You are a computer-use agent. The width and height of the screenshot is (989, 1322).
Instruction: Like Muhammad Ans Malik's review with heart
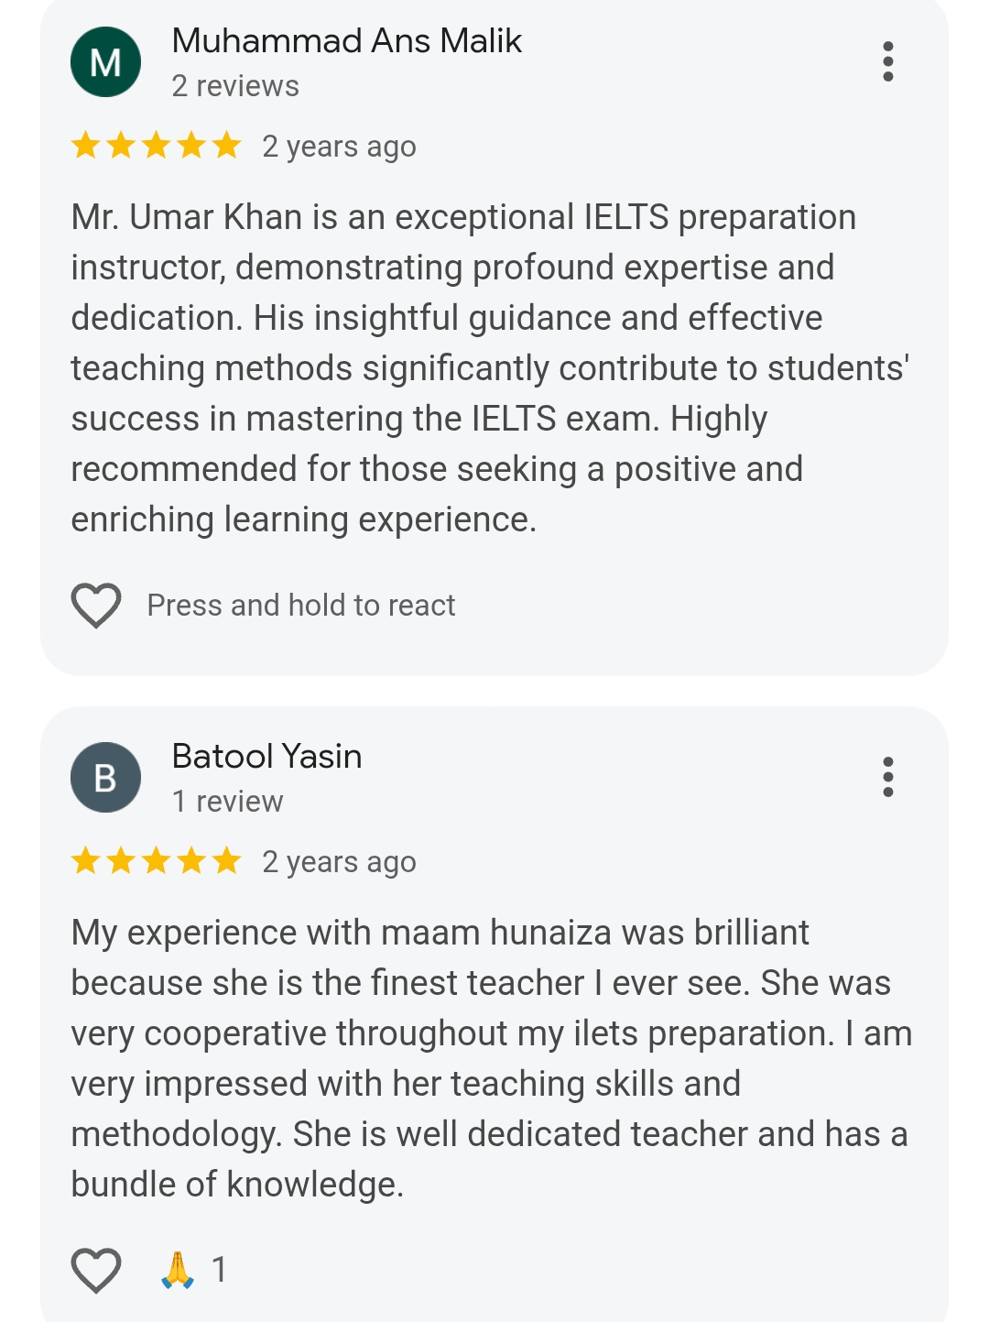click(96, 606)
